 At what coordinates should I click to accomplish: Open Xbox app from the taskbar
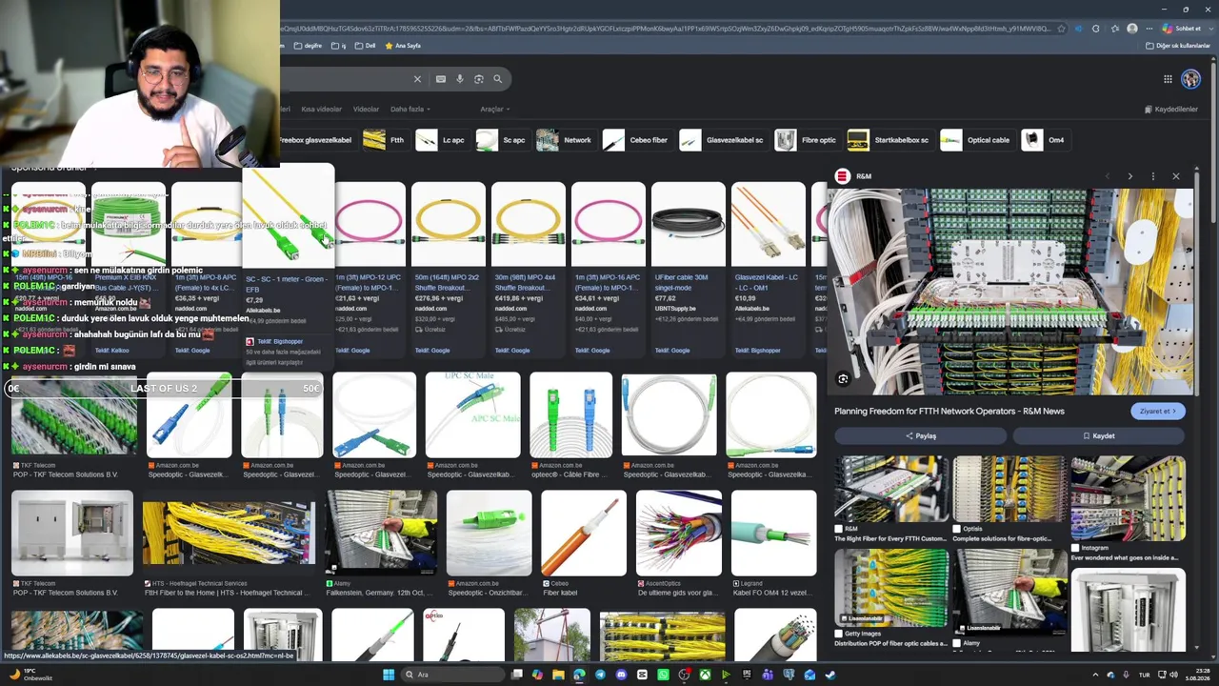705,675
